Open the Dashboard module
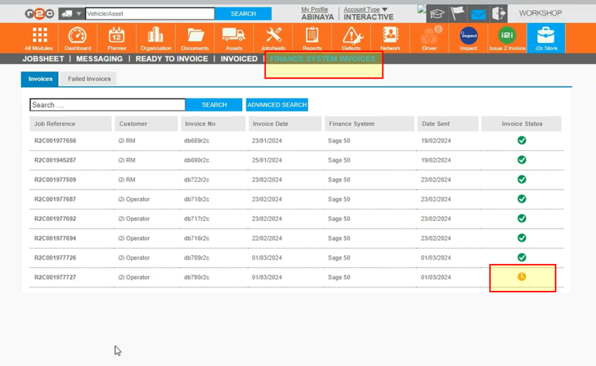The image size is (596, 366). tap(77, 36)
